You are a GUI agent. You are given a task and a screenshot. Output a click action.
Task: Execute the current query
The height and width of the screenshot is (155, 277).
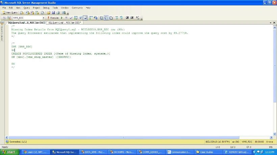click(53, 18)
